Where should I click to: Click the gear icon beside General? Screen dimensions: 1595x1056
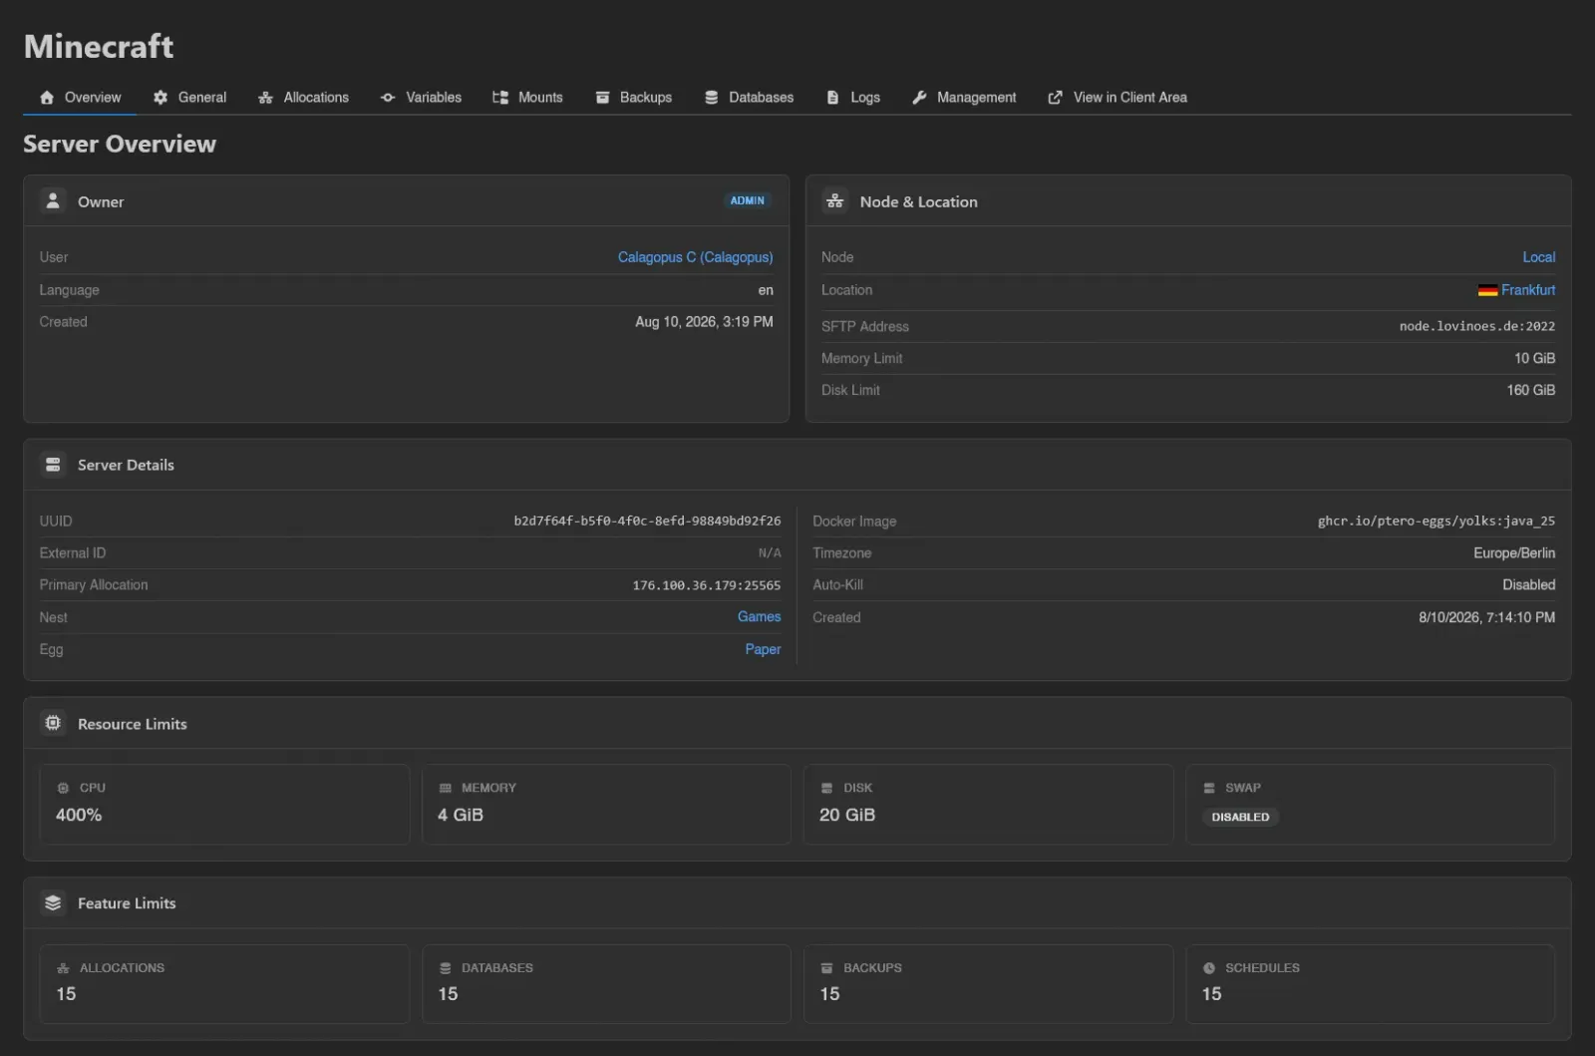(160, 98)
